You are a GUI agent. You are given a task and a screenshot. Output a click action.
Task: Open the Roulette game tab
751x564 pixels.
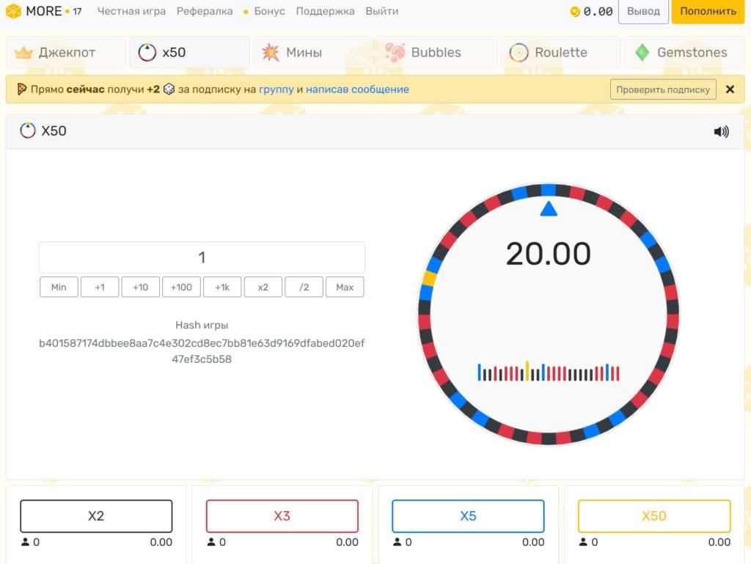tap(560, 53)
